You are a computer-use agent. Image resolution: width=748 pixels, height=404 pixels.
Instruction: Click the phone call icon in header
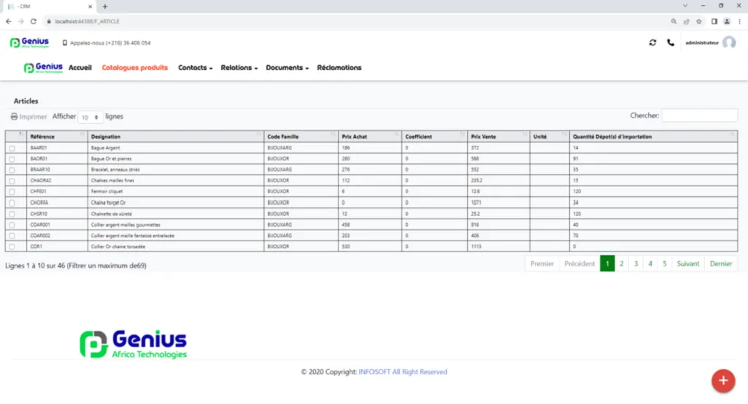click(x=671, y=43)
